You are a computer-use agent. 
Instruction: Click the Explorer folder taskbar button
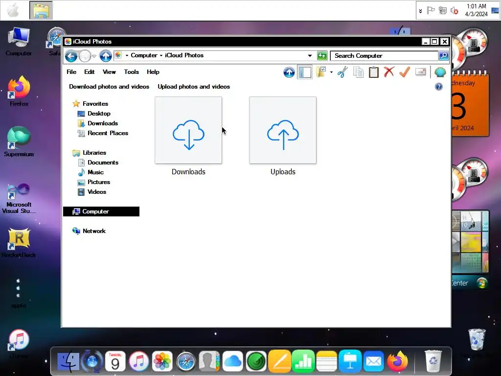tap(41, 10)
